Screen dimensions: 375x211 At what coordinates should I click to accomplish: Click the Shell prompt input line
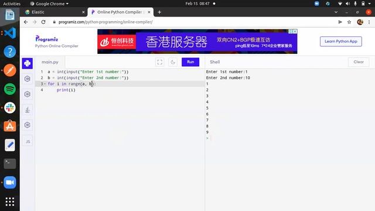coord(290,138)
